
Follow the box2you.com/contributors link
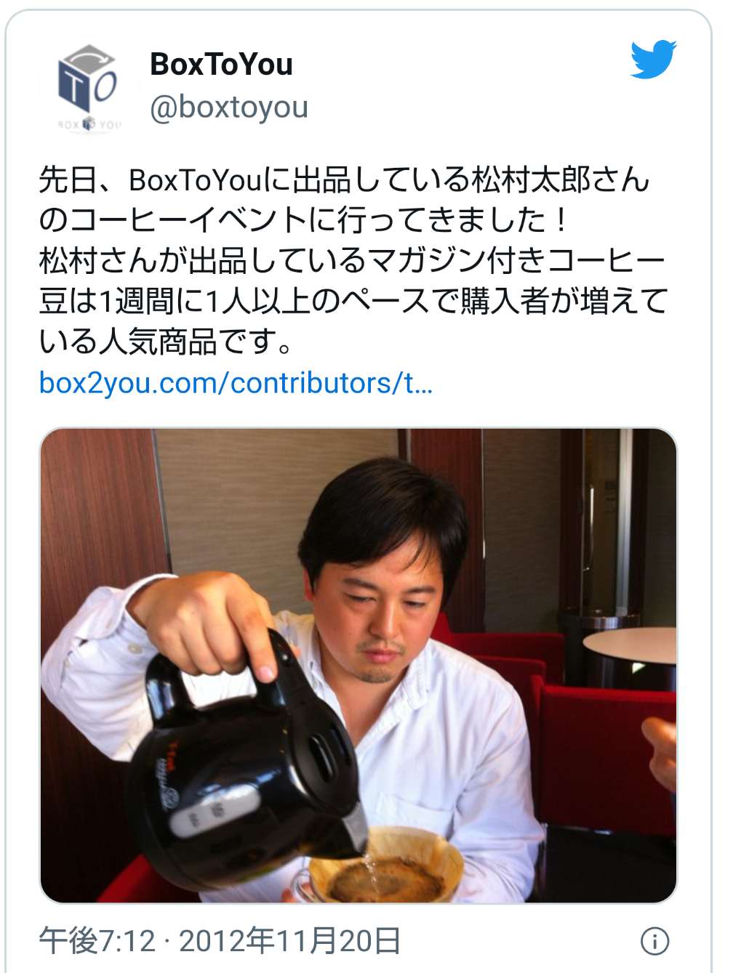[236, 383]
